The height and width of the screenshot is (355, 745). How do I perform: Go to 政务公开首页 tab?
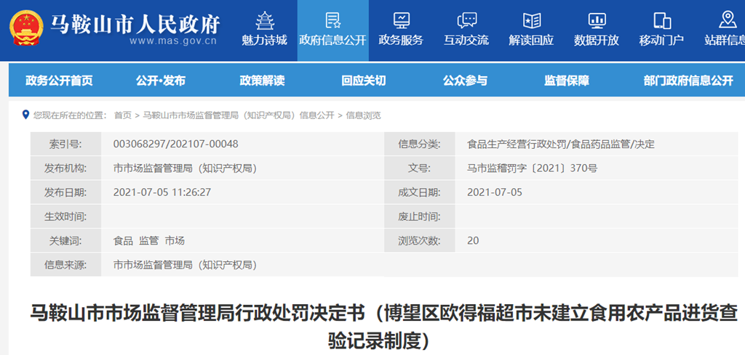pyautogui.click(x=59, y=81)
